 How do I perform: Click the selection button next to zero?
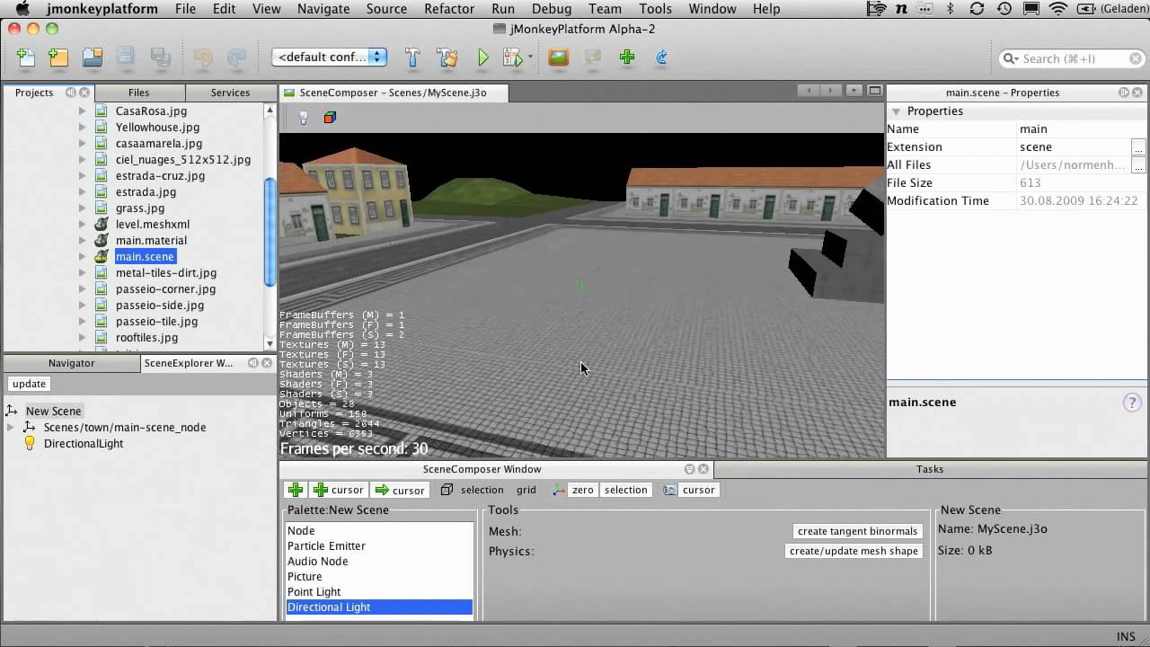tap(625, 490)
